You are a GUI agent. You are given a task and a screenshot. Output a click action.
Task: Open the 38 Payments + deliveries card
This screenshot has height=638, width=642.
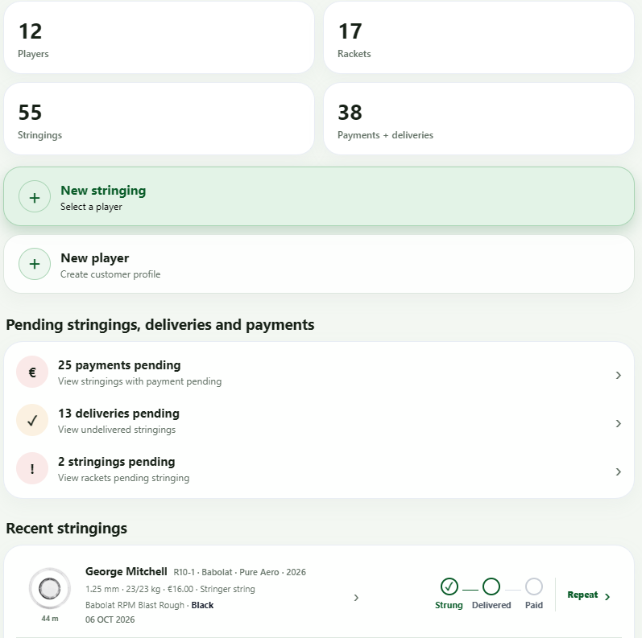pos(478,119)
